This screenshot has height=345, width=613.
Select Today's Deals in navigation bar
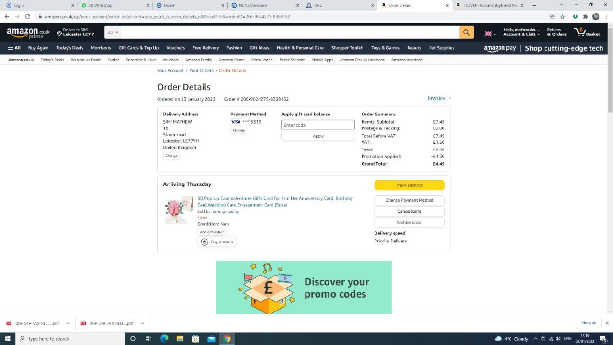pos(69,48)
